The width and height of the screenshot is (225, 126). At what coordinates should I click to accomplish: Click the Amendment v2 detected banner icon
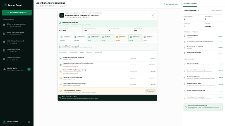60,23
